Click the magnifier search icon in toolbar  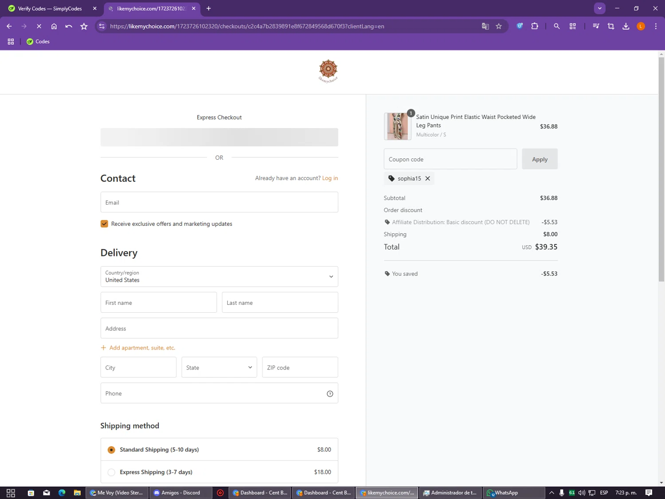(x=557, y=26)
